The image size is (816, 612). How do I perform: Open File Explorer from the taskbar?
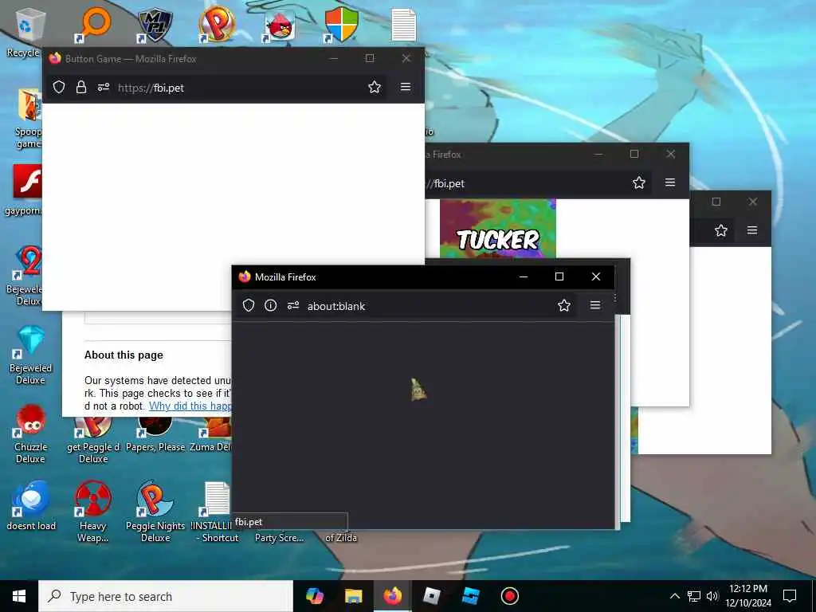coord(354,596)
